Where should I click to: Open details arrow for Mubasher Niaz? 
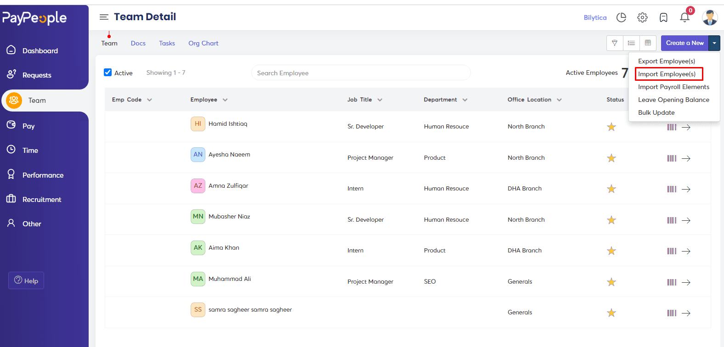[686, 220]
